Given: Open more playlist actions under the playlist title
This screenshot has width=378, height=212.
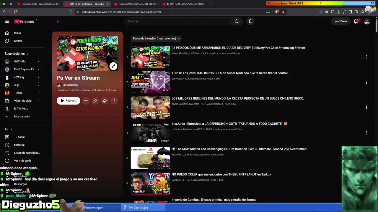Looking at the screenshot, I should pyautogui.click(x=114, y=101).
